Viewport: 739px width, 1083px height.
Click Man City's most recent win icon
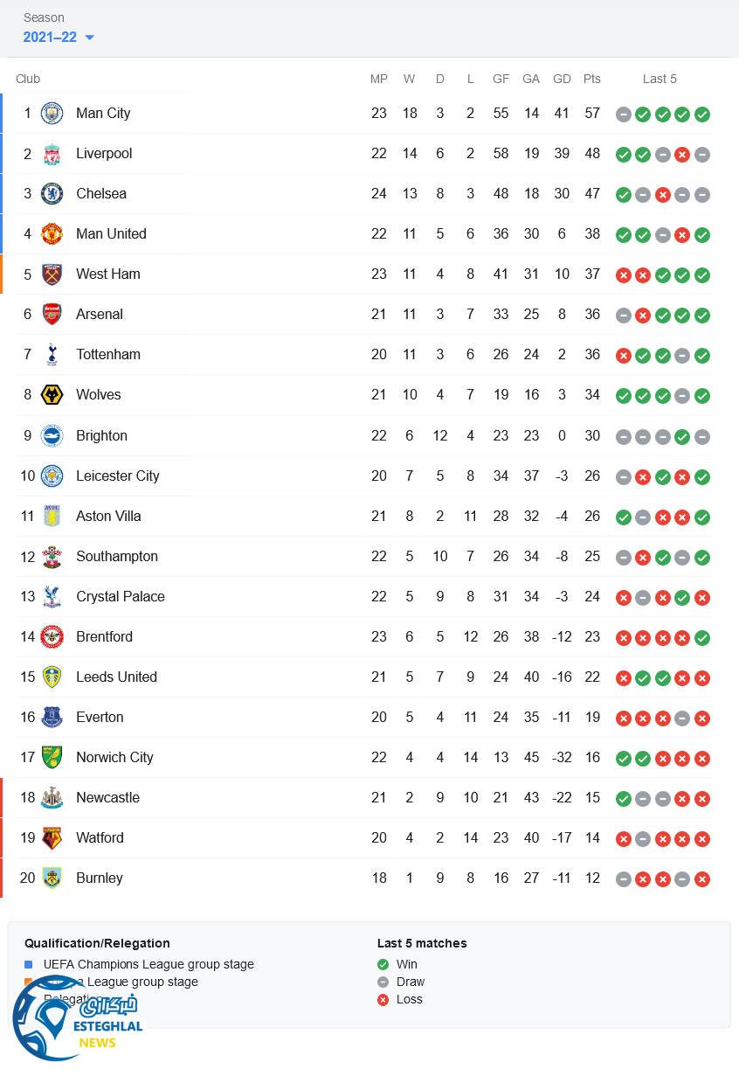click(702, 115)
